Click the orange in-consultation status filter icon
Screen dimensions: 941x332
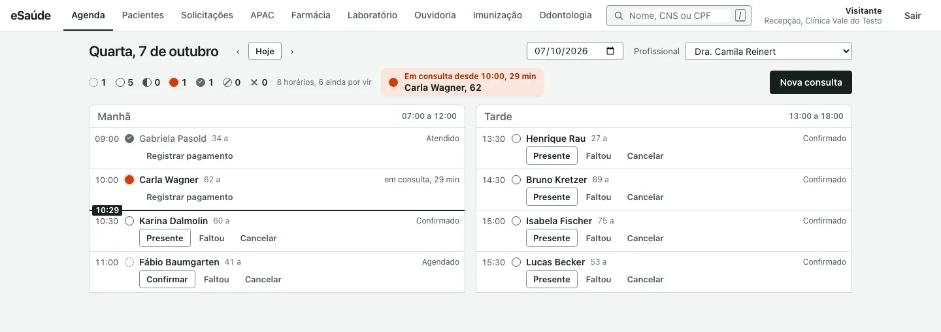click(174, 82)
